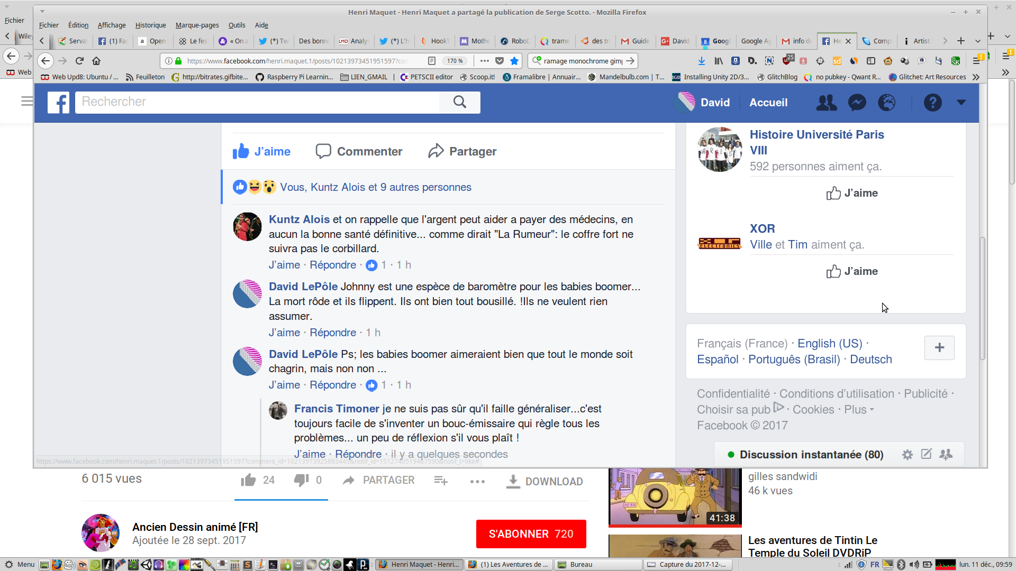Switch to the Google Agenda tab
The image size is (1016, 571).
[756, 41]
